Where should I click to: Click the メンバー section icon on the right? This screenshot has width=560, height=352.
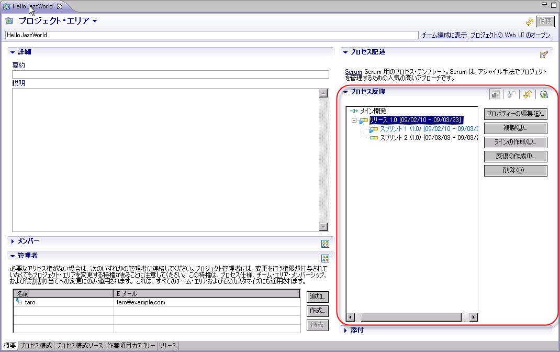(x=325, y=244)
